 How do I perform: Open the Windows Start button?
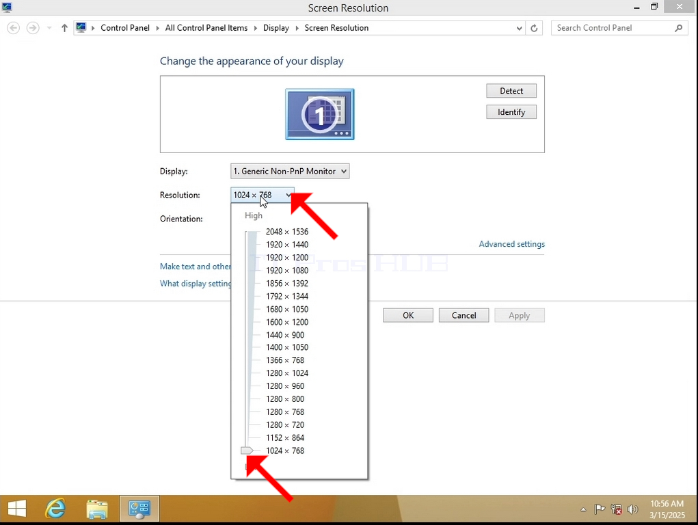17,509
